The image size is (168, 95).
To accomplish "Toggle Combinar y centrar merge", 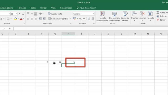I will tap(58, 19).
